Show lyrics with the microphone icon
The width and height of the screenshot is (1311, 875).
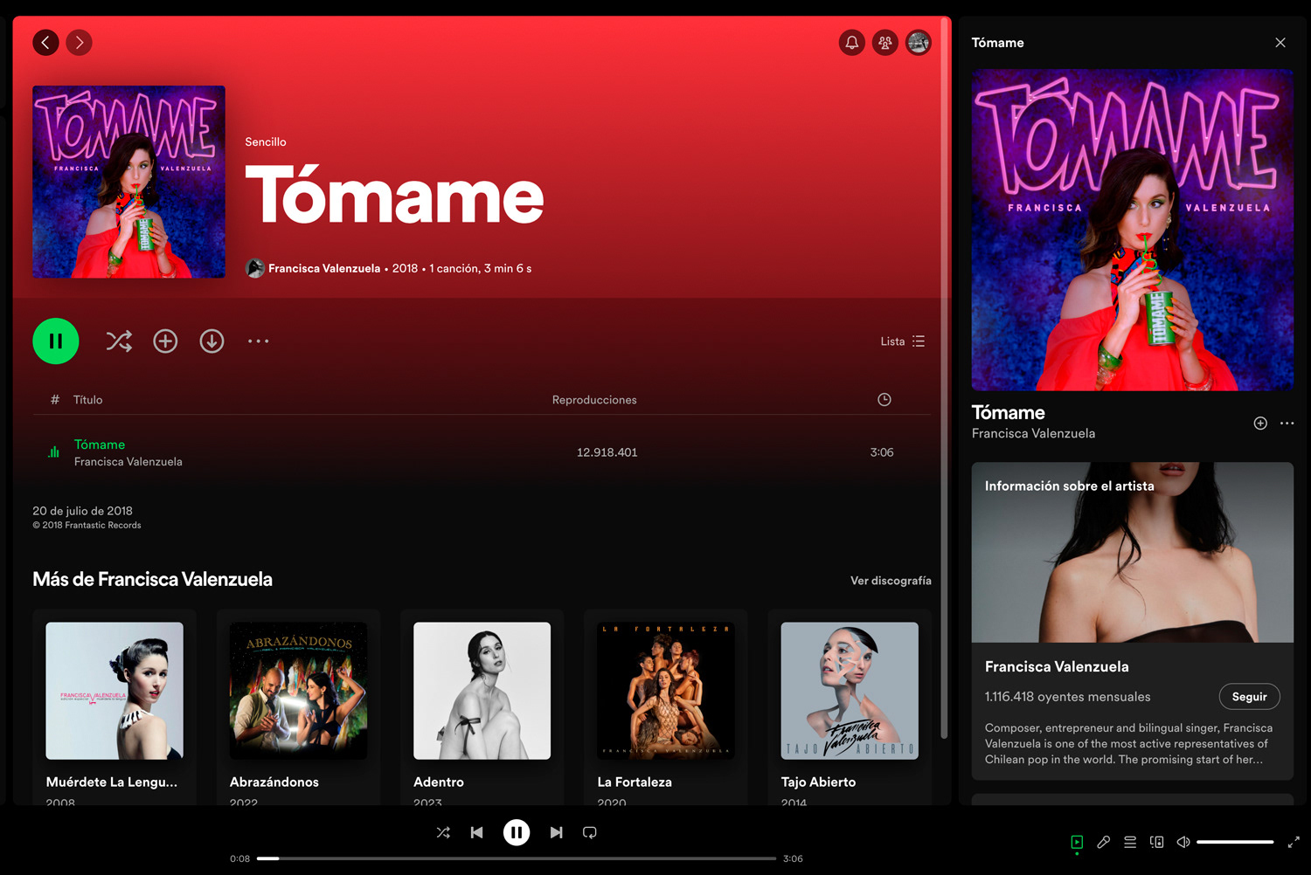coord(1103,842)
